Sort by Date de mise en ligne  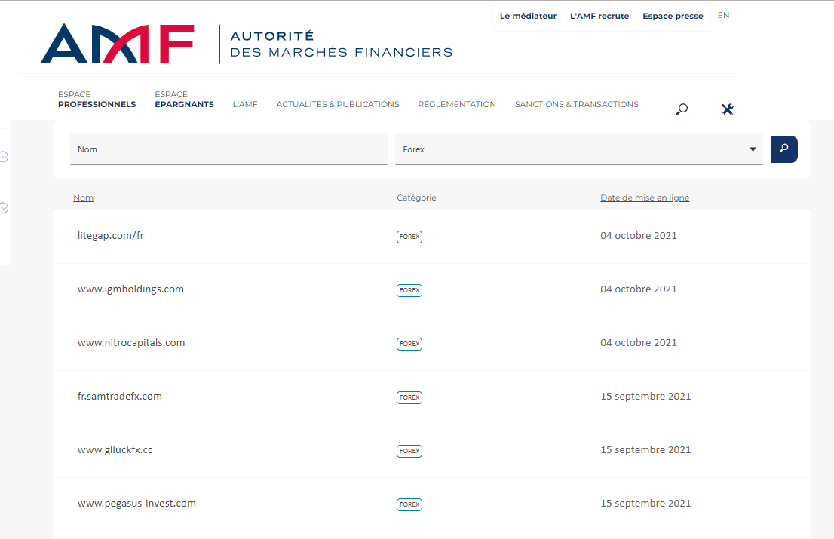tap(644, 198)
